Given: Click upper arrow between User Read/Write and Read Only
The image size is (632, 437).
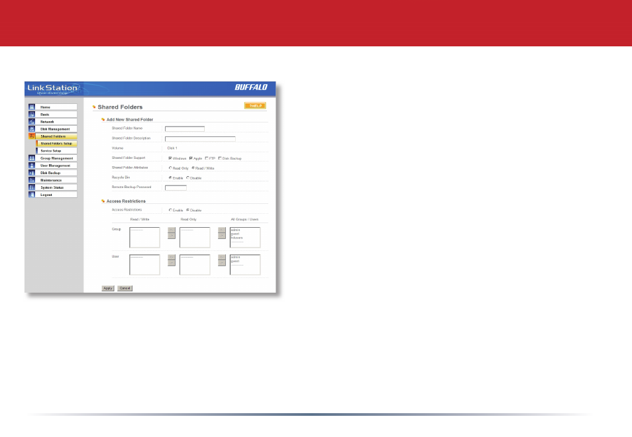Looking at the screenshot, I should pyautogui.click(x=172, y=257).
